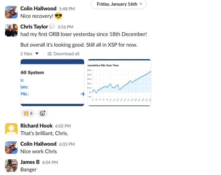Open Chris Taylor's profile avatar
This screenshot has width=221, height=175.
pyautogui.click(x=11, y=30)
